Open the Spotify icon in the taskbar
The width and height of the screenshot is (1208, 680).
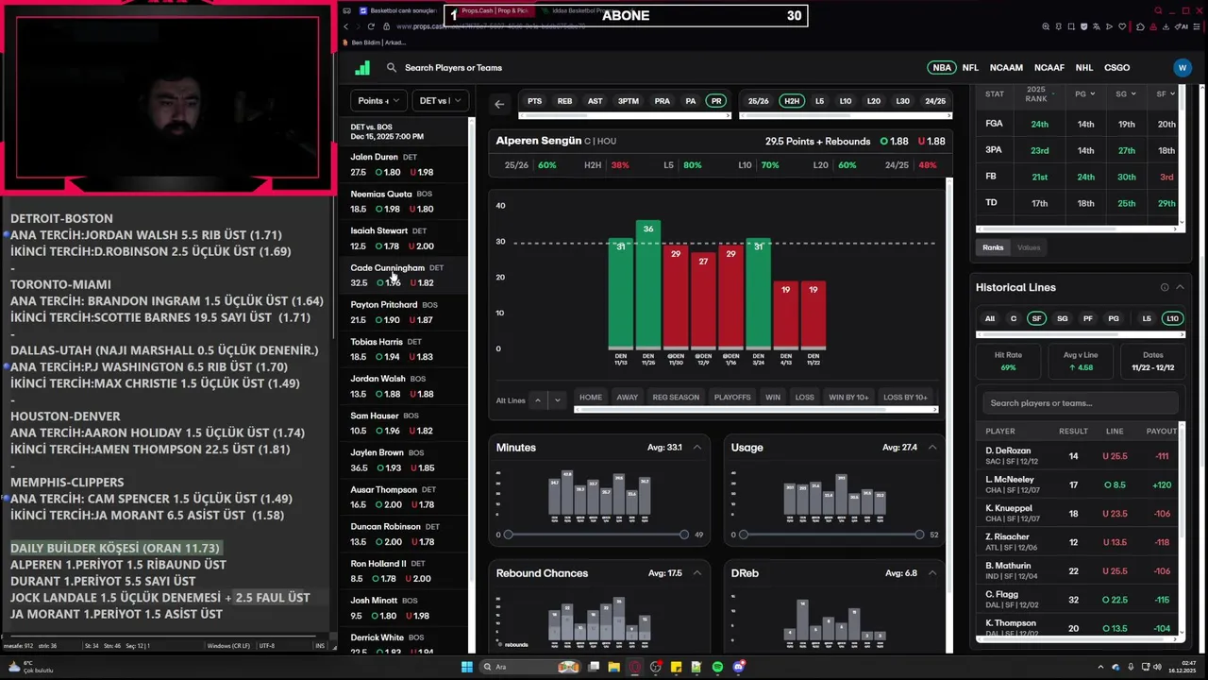coord(718,667)
